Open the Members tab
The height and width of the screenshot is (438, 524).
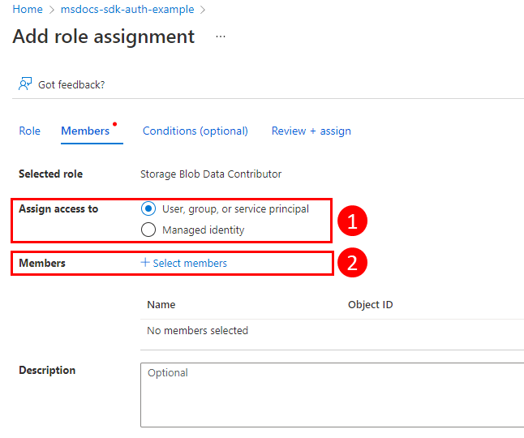pos(85,131)
